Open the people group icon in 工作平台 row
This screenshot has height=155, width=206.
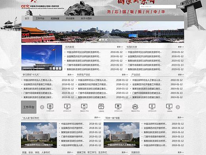click(135, 107)
